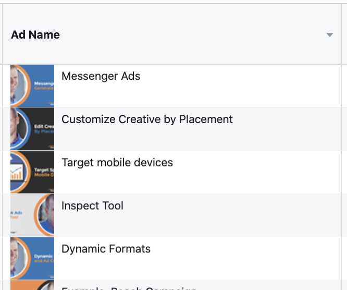Image resolution: width=347 pixels, height=290 pixels.
Task: Select the Messenger Ads ad name
Action: click(101, 76)
